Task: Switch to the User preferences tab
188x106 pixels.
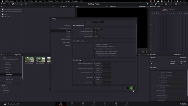Action: [x=99, y=22]
